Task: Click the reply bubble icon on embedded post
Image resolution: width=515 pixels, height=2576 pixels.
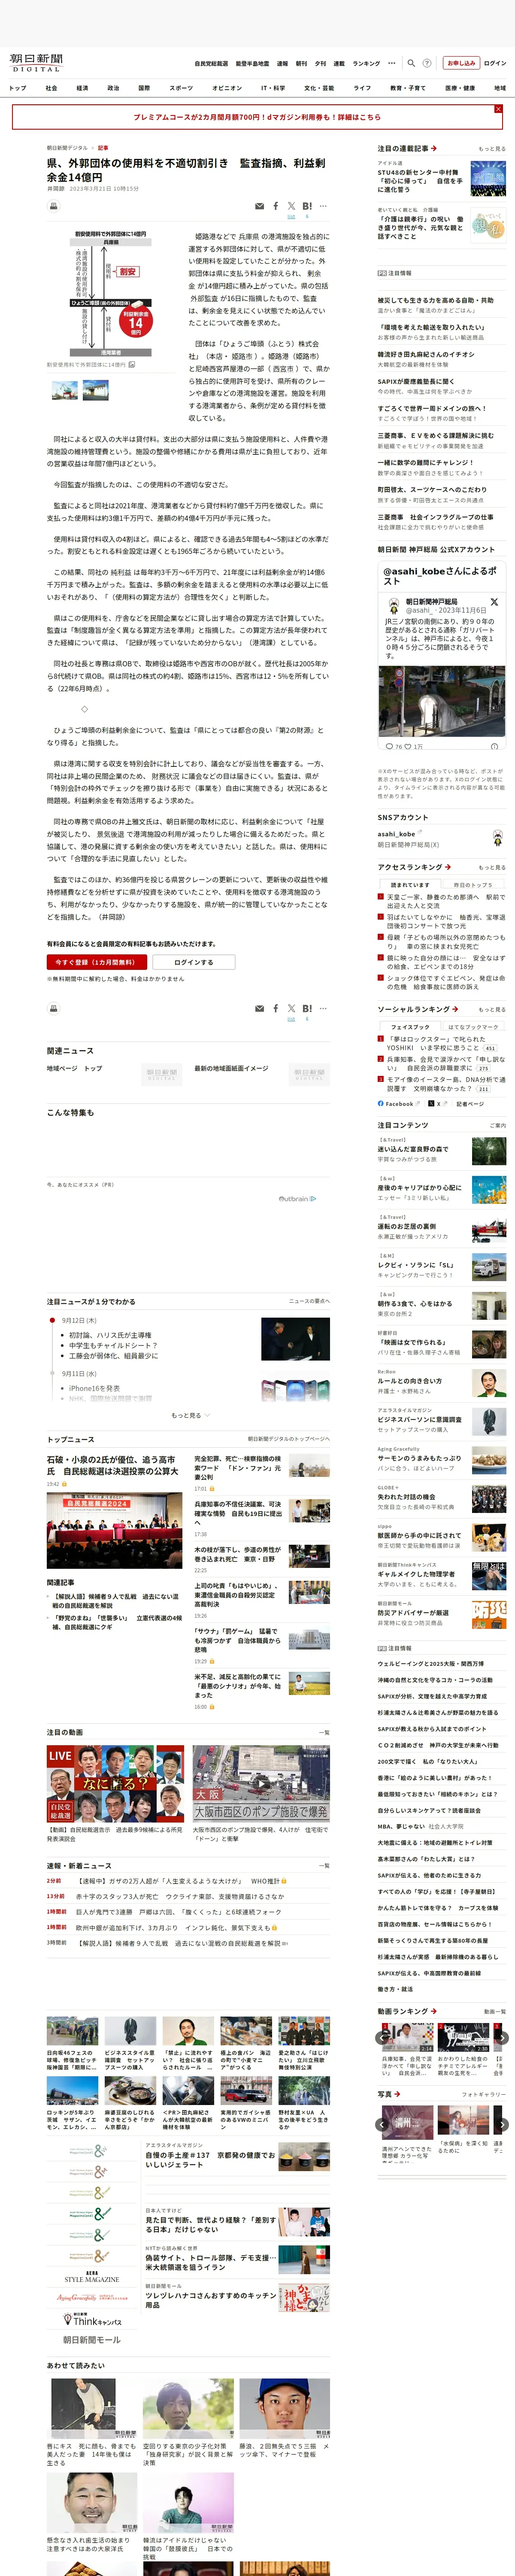Action: [x=389, y=746]
